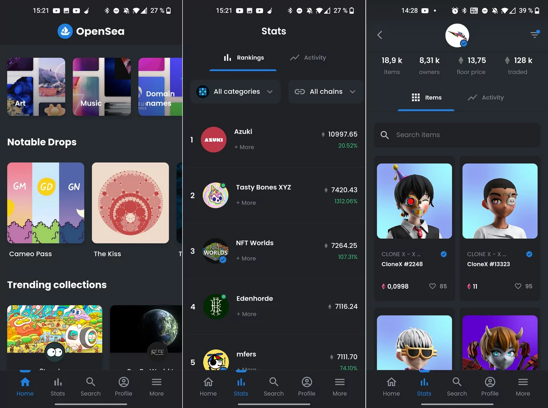The image size is (548, 408).
Task: Go Home from middle Stats screen's bottom bar
Action: coord(208,387)
